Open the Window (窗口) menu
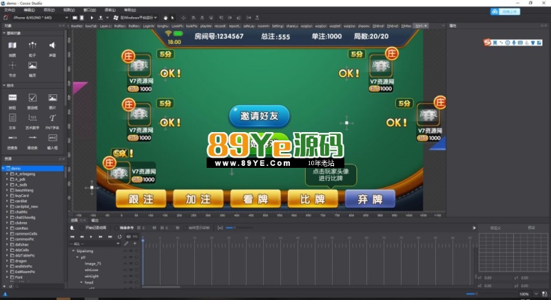The width and height of the screenshot is (551, 300). (90, 10)
